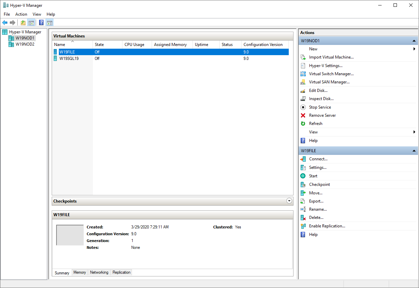
Task: Click the toolbar Help question mark icon
Action: point(41,22)
